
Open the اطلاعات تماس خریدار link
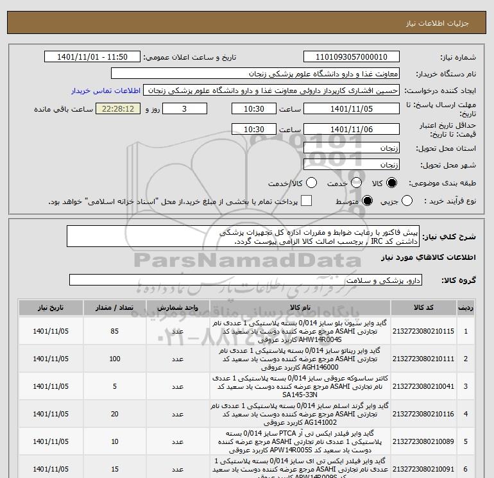tap(106, 90)
